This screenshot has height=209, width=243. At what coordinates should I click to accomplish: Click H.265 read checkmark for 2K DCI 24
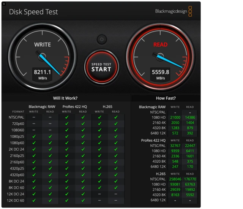(x=116, y=149)
